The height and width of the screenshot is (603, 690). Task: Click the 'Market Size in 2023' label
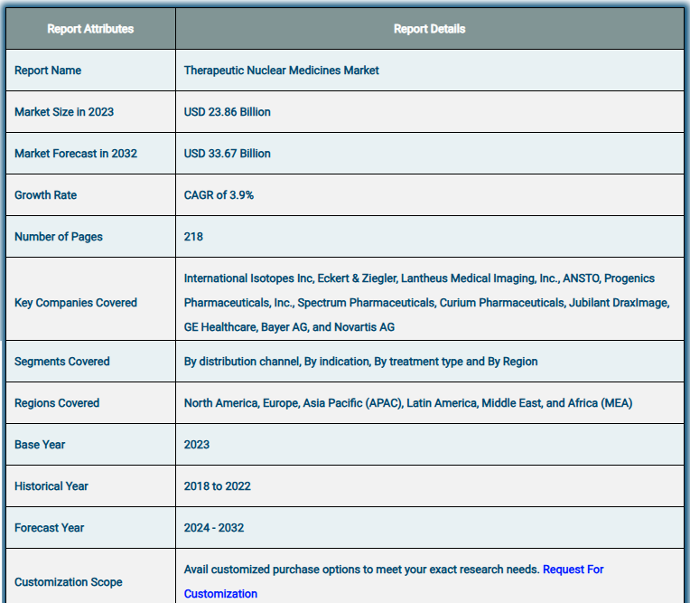pyautogui.click(x=64, y=112)
